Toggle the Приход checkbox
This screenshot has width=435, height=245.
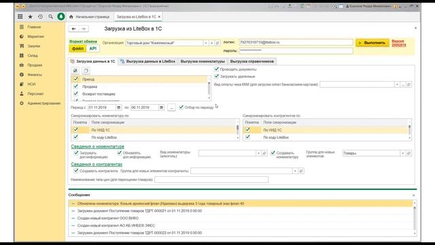tap(75, 79)
